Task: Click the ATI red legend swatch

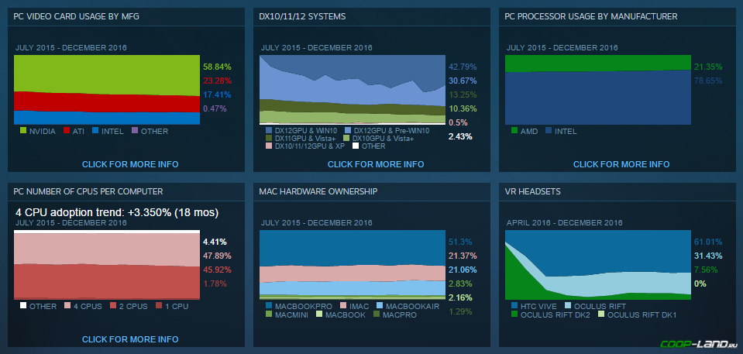Action: pos(67,131)
